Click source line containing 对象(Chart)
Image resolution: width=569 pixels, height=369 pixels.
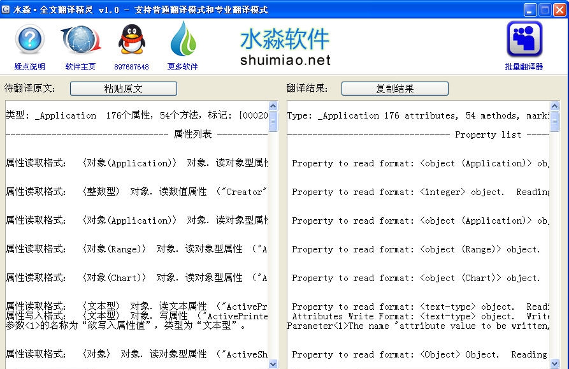[x=137, y=278]
